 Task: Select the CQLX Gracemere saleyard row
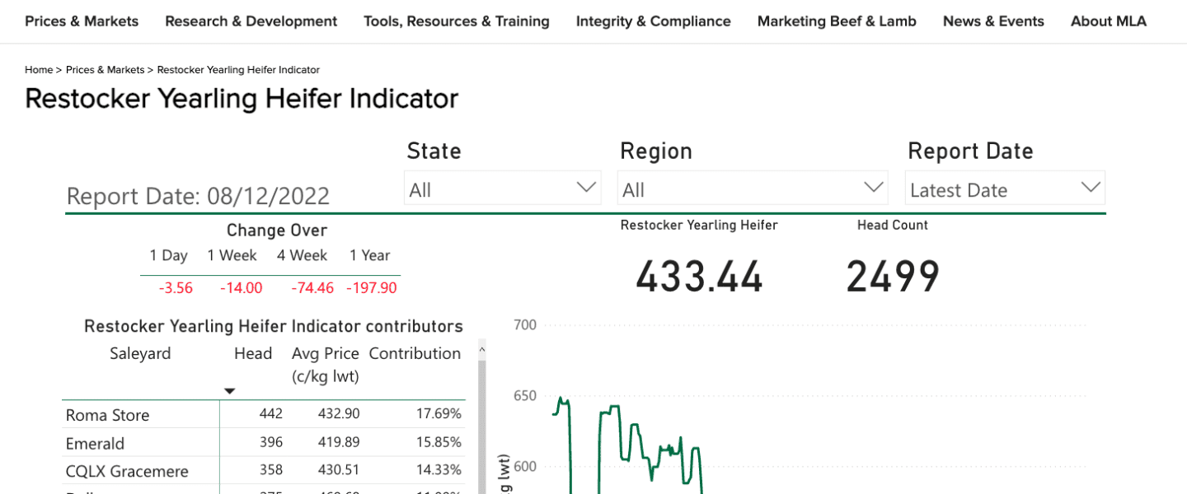point(264,471)
